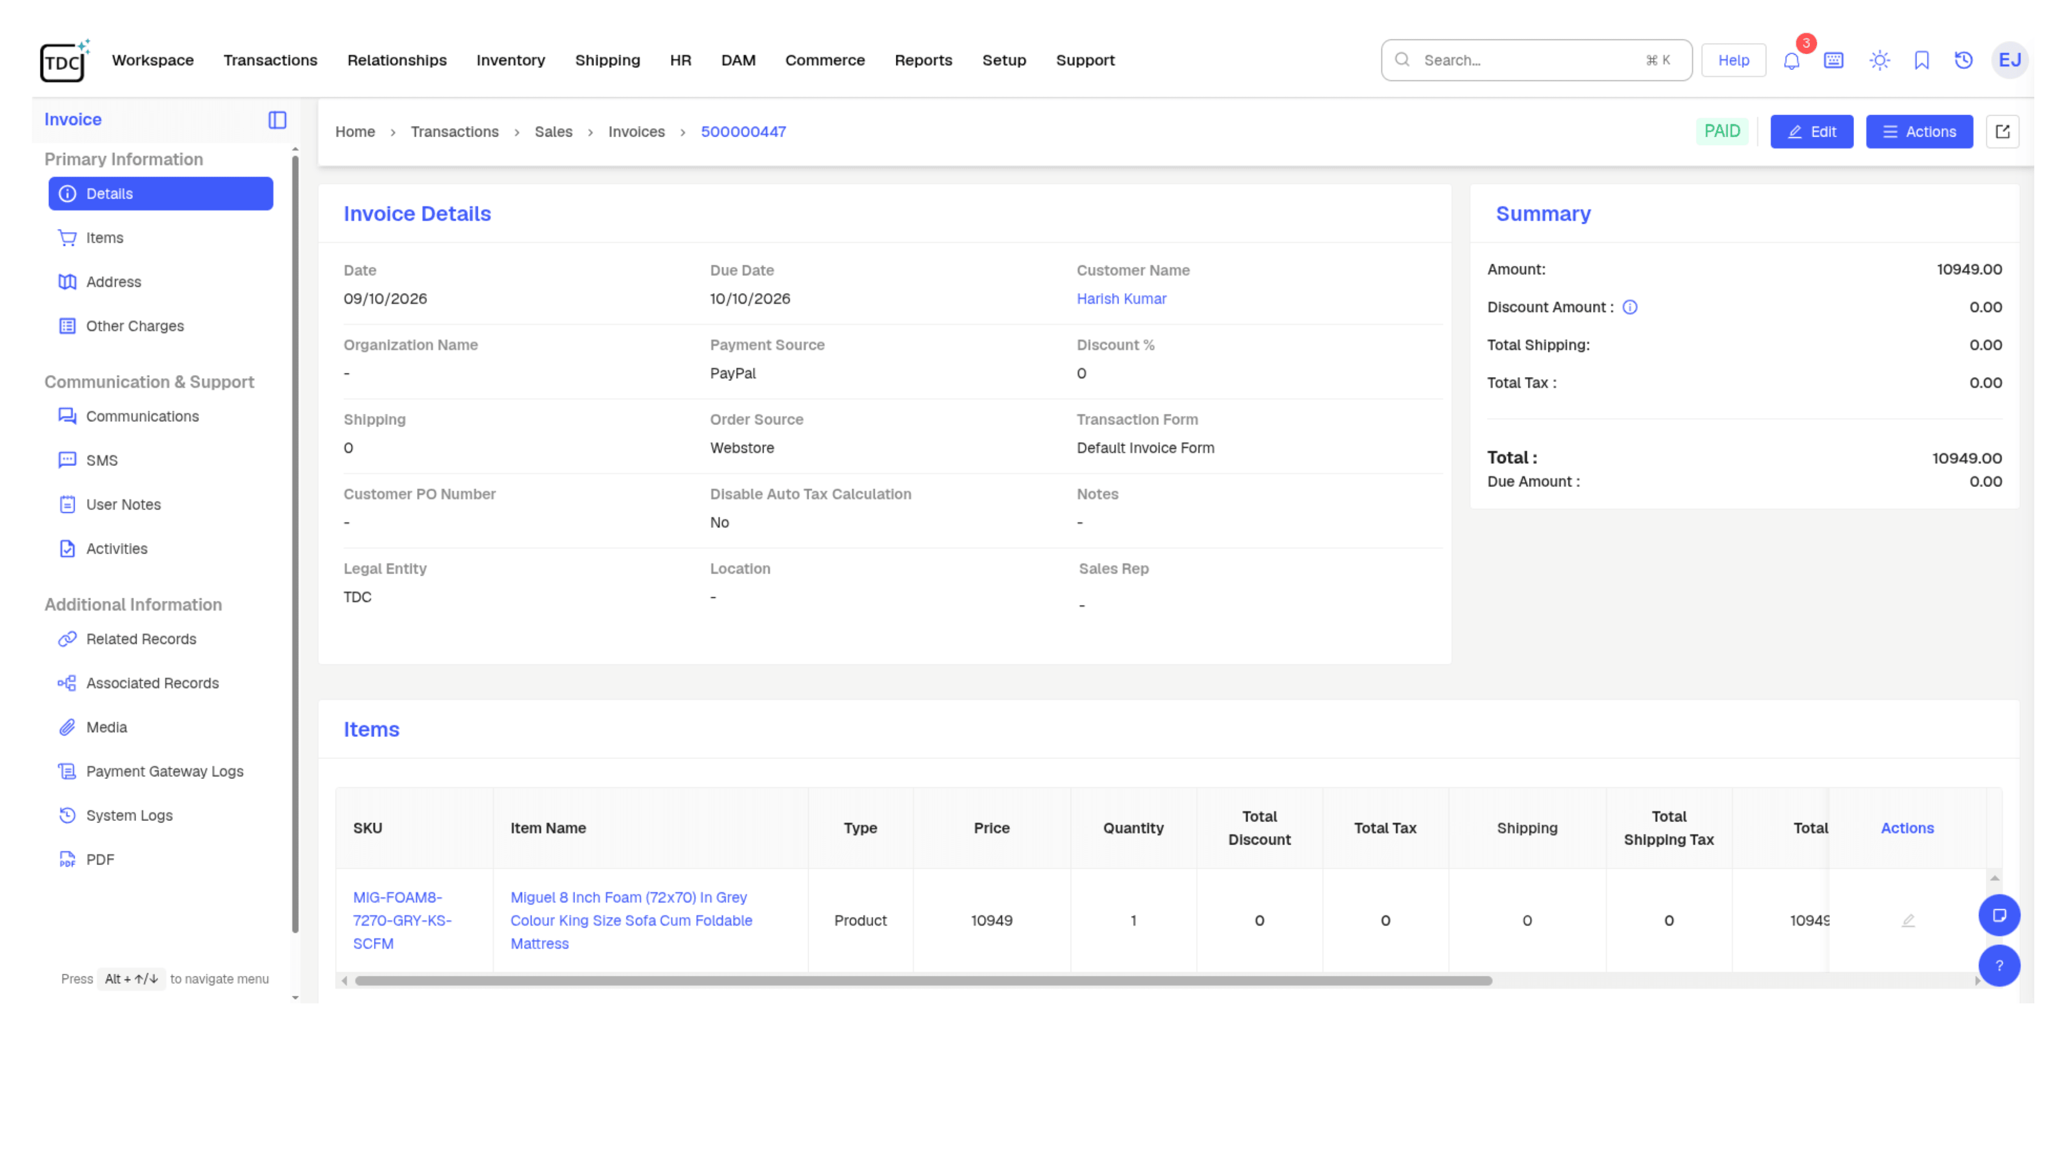Open User Notes
The width and height of the screenshot is (2066, 1162).
point(160,505)
